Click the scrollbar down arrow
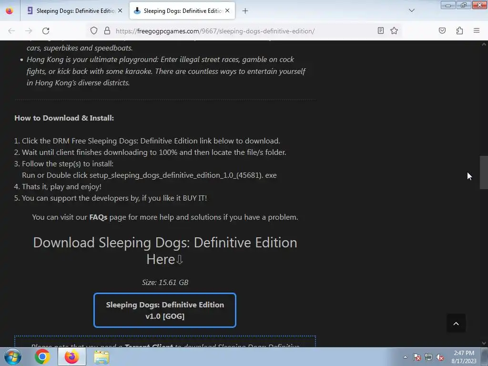 tap(484, 343)
